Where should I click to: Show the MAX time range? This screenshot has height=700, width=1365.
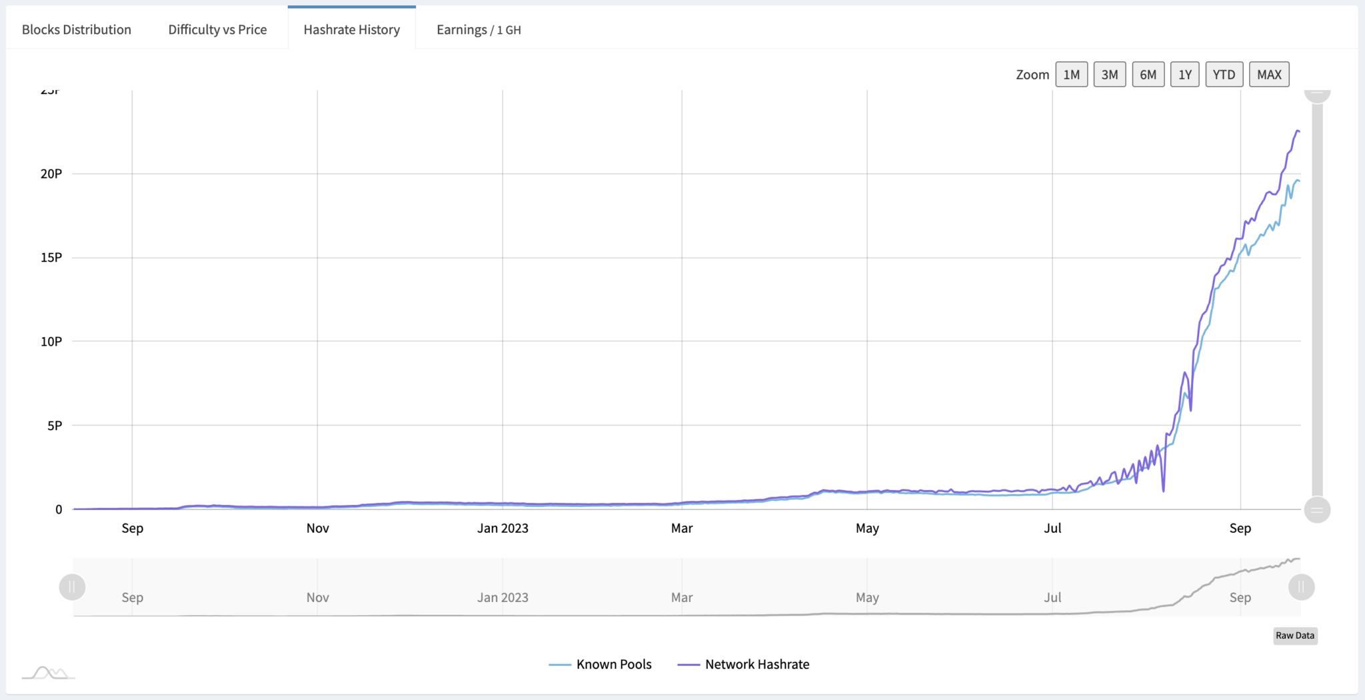(x=1269, y=75)
